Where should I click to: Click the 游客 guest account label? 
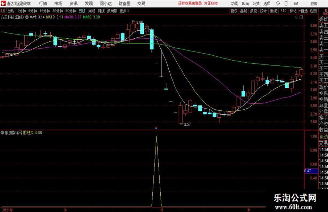tap(314, 3)
